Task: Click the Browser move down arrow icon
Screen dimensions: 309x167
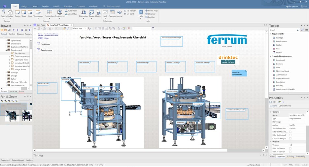Action: (17, 30)
